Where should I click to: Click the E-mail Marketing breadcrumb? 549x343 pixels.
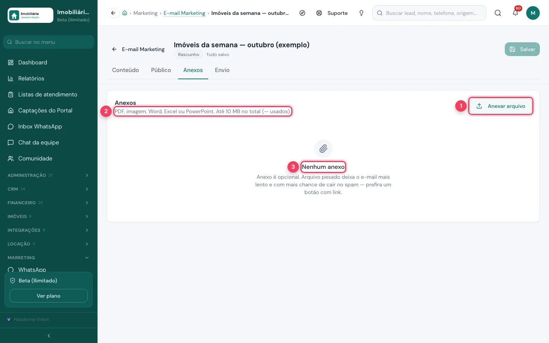185,13
